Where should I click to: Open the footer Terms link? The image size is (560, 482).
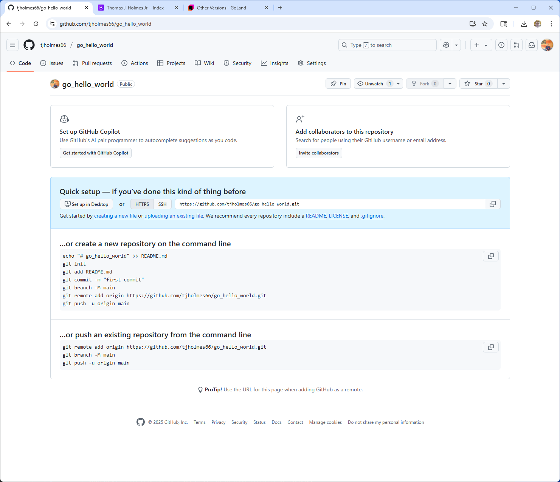pyautogui.click(x=200, y=422)
